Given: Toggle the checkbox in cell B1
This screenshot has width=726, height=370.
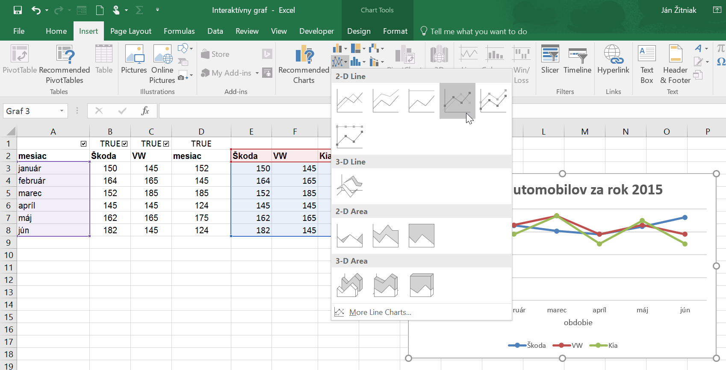Looking at the screenshot, I should coord(125,144).
